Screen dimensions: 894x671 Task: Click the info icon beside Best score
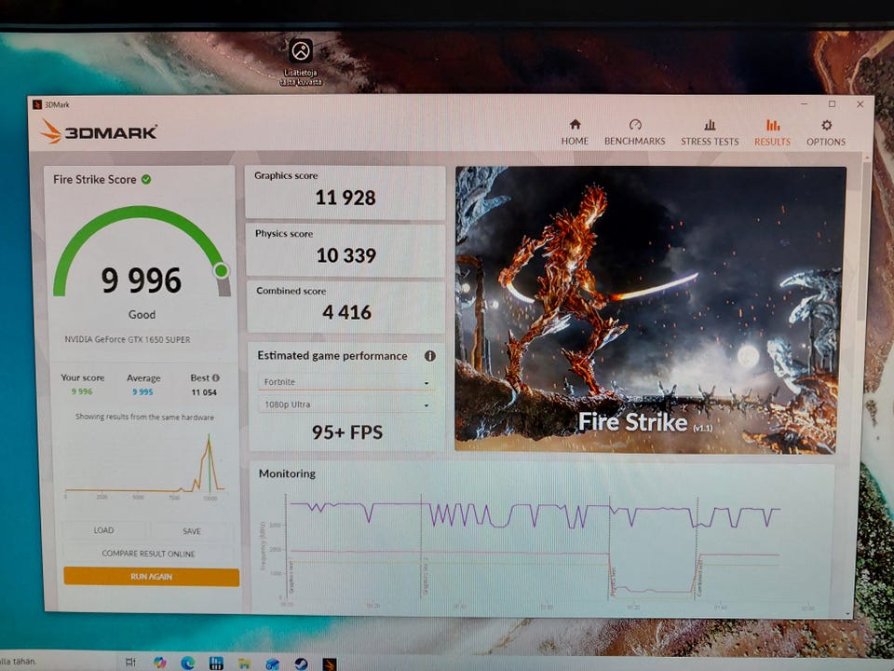click(216, 377)
